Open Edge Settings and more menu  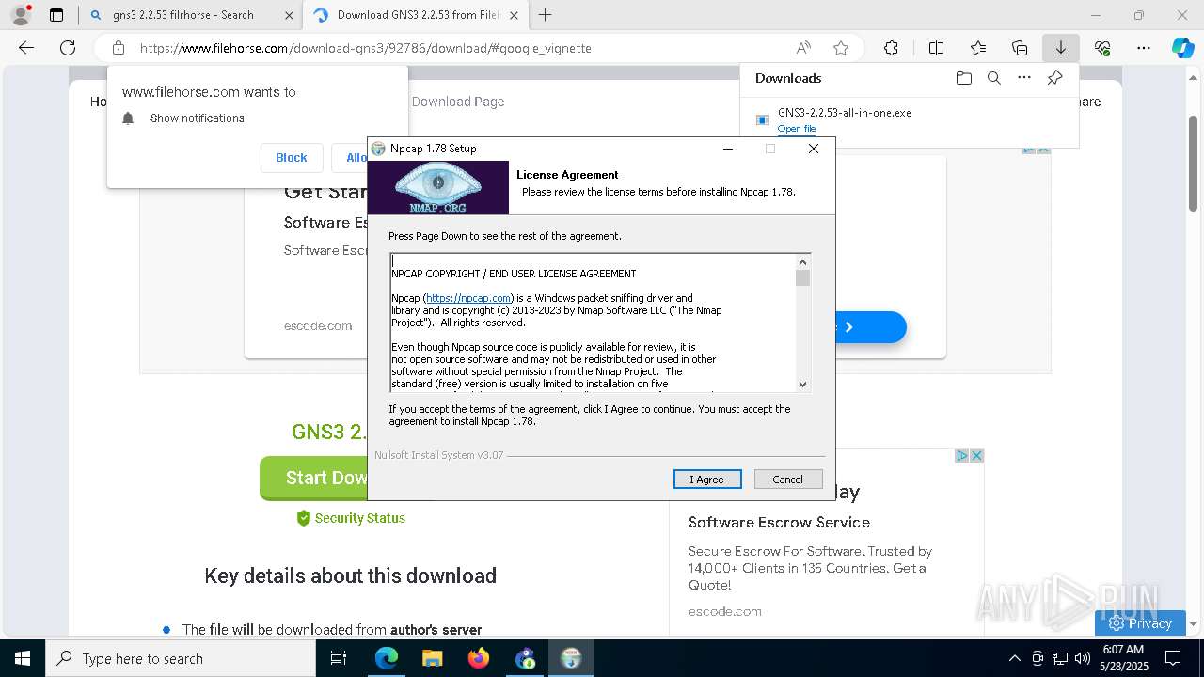point(1144,48)
